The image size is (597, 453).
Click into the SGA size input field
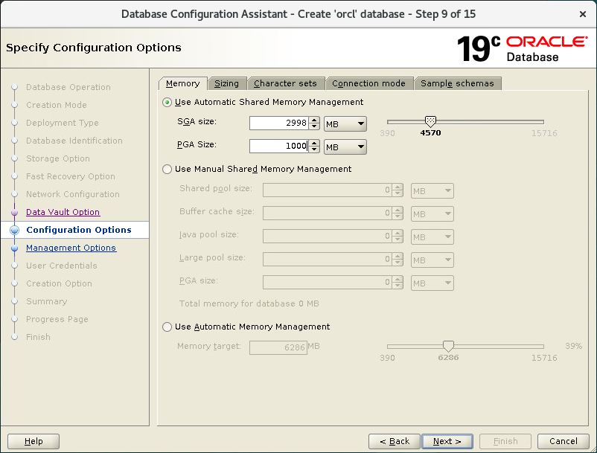(x=278, y=123)
